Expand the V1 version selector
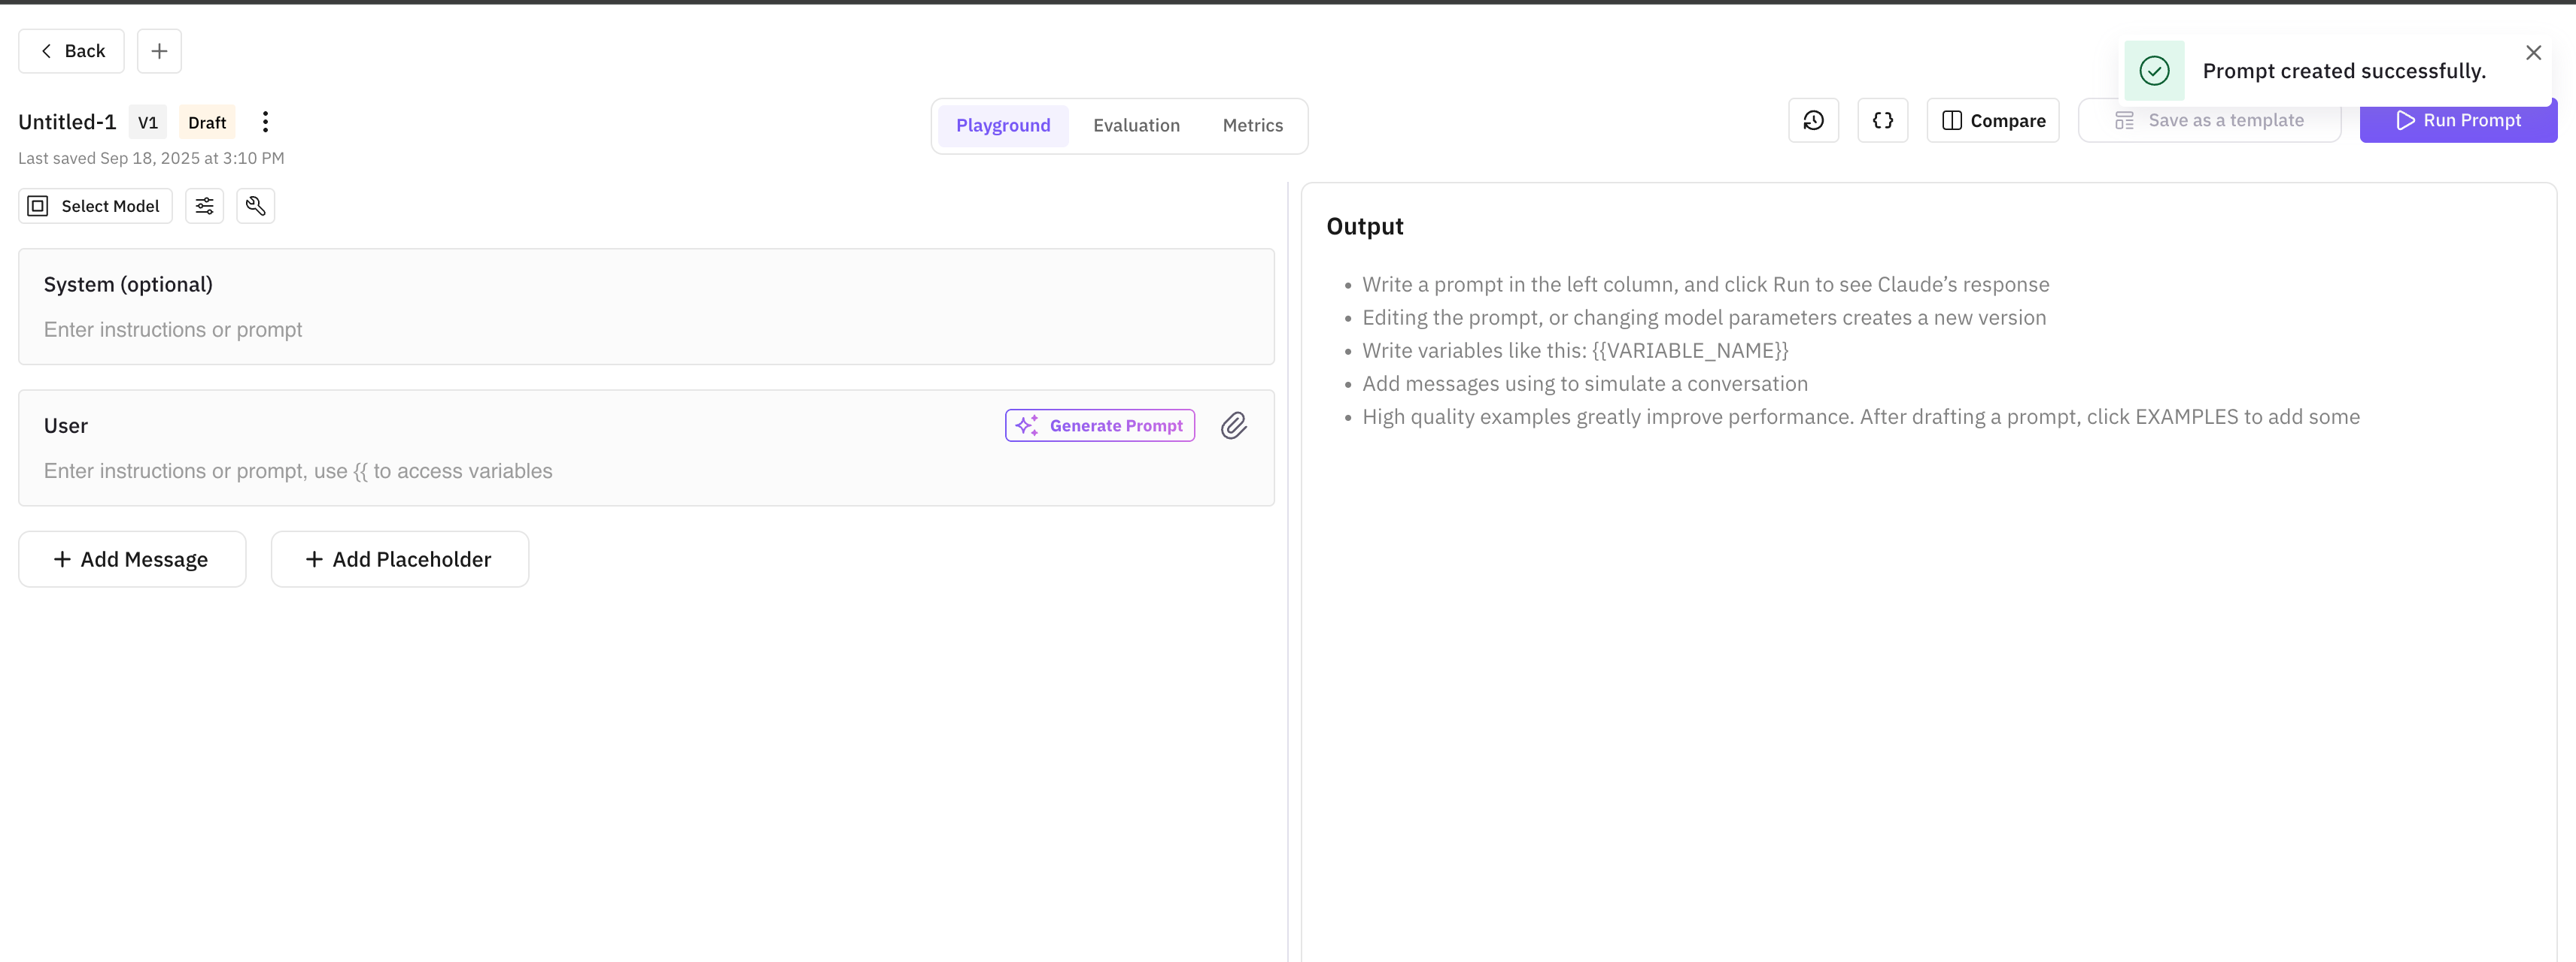The width and height of the screenshot is (2576, 962). point(147,122)
